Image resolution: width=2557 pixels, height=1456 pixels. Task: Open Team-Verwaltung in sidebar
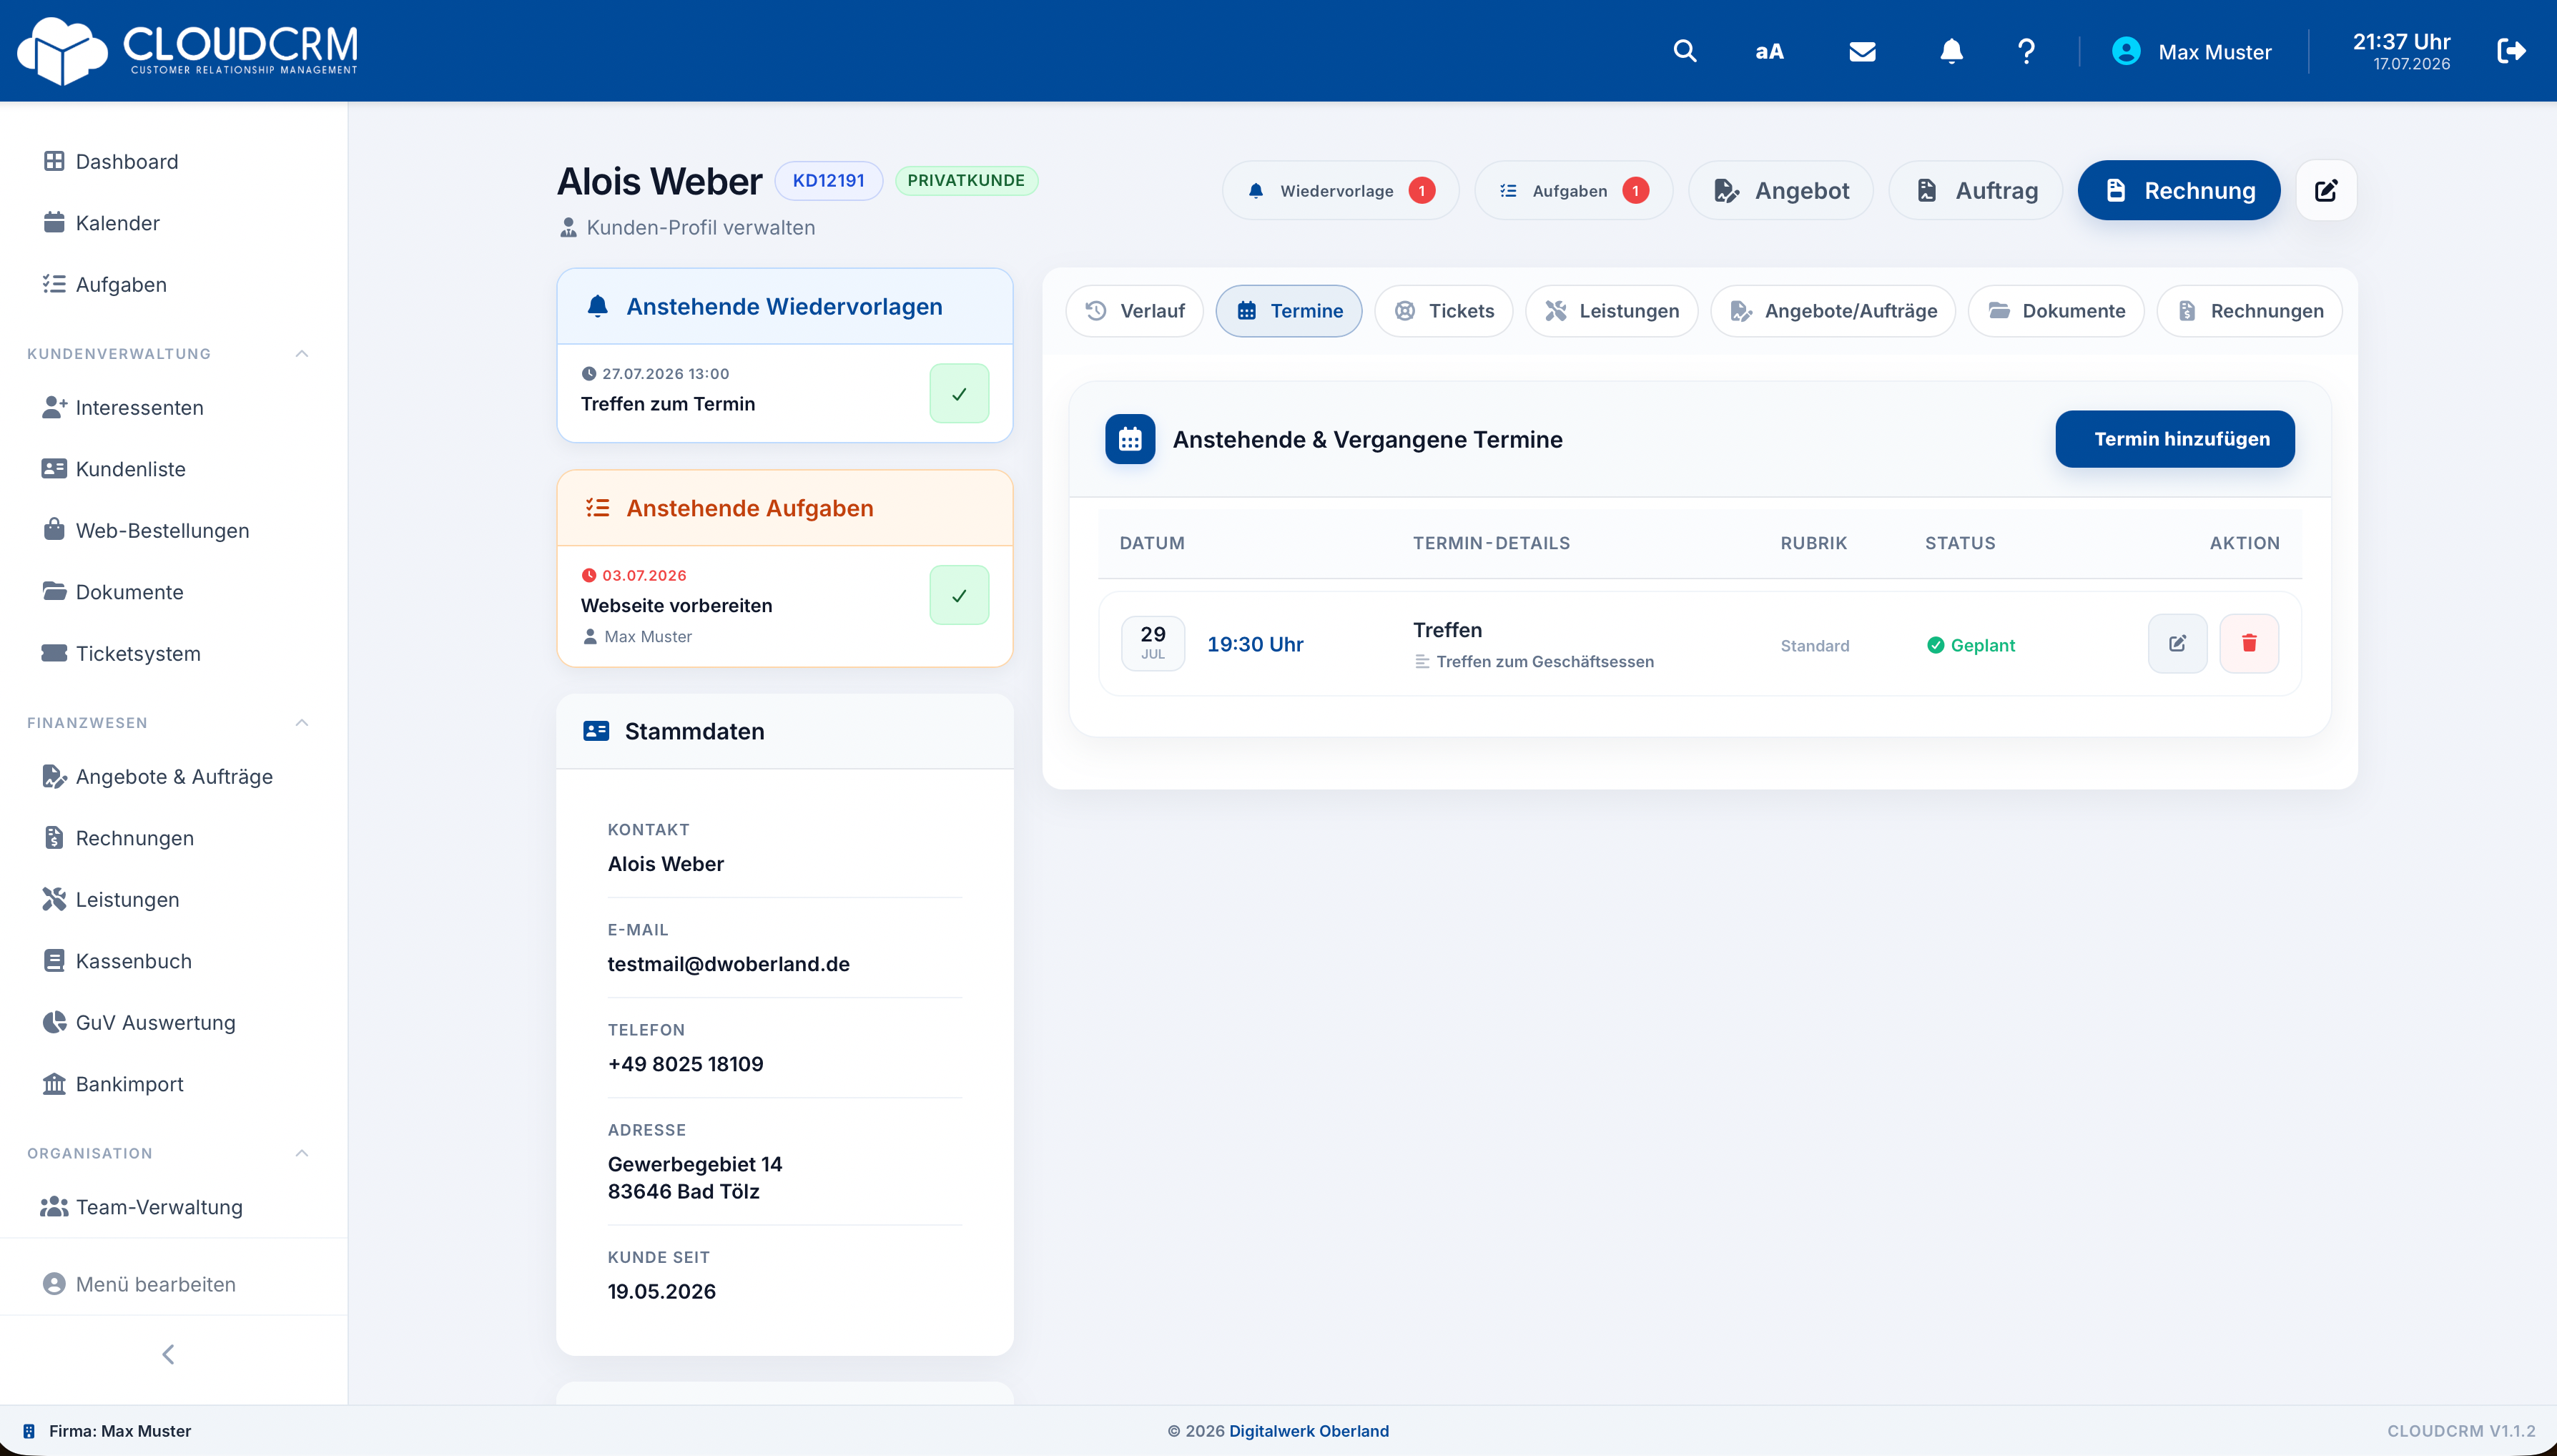pos(159,1207)
